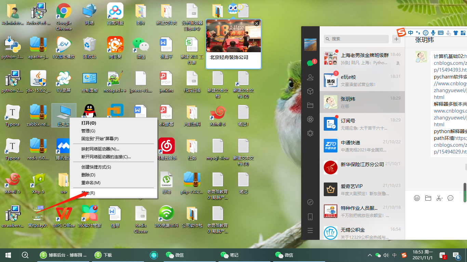467x262 pixels.
Task: Toggle Chinese/English mode on the Sogou bar
Action: click(x=411, y=32)
